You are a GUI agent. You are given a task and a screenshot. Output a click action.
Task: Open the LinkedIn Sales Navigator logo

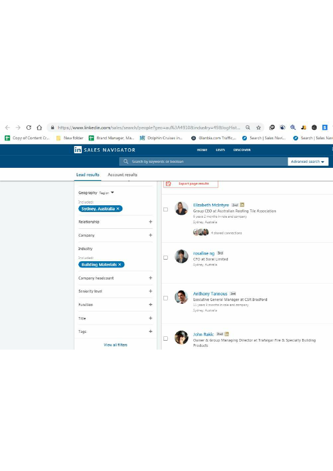(x=105, y=149)
